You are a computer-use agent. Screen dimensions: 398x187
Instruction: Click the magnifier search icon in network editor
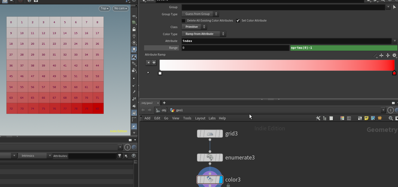[x=391, y=118]
